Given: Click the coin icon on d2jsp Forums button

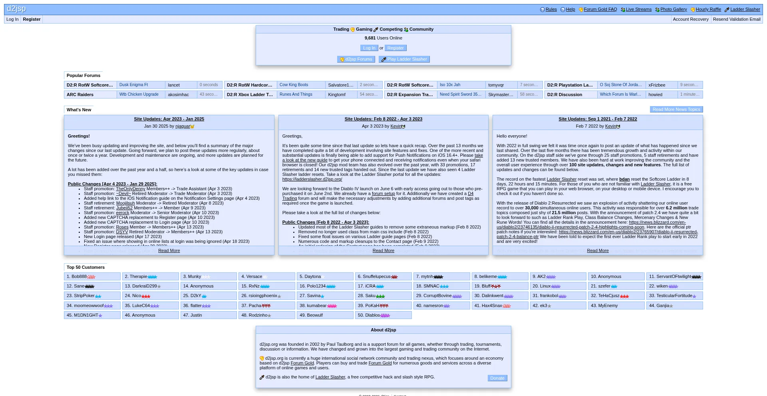Looking at the screenshot, I should click(x=342, y=59).
